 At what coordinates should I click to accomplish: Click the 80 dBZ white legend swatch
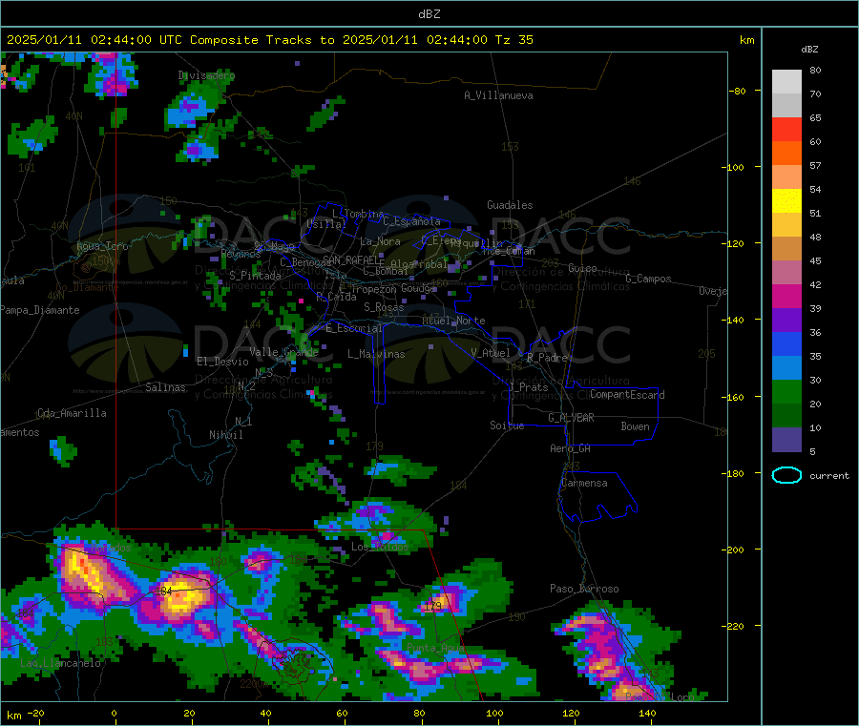(786, 82)
